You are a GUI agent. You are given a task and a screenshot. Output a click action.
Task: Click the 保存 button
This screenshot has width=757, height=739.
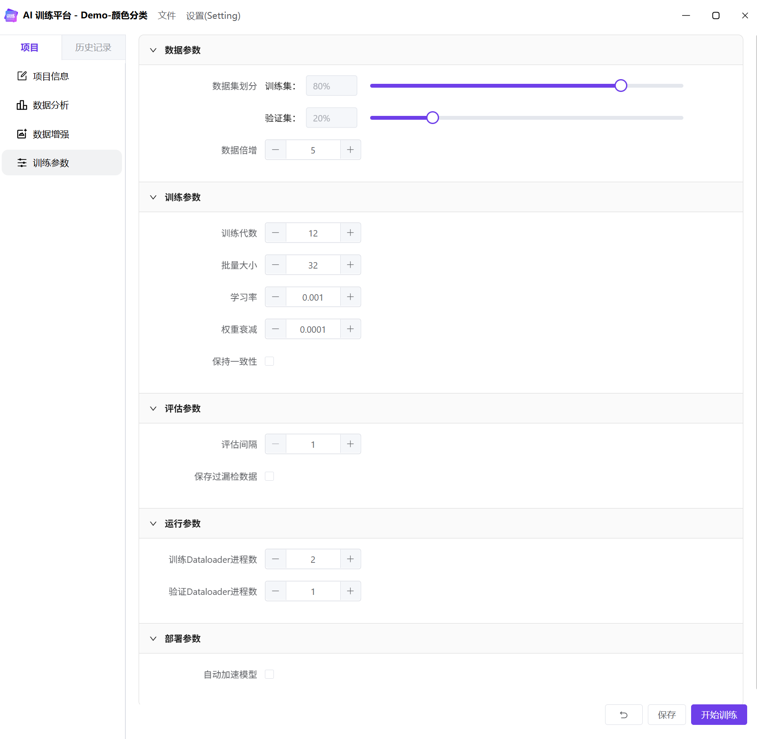click(x=666, y=715)
